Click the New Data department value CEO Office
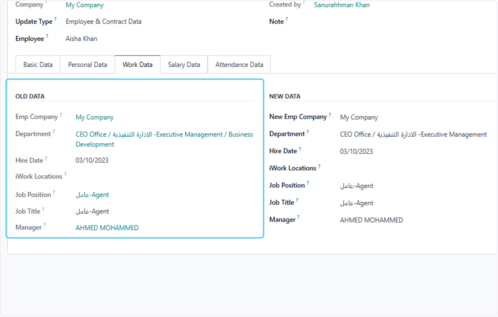 pos(413,134)
